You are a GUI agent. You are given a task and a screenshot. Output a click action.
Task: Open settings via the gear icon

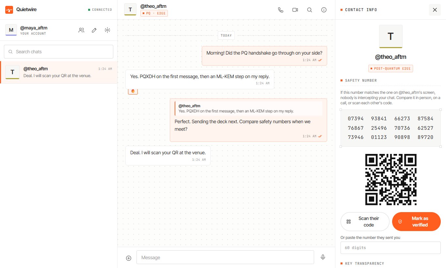107,30
